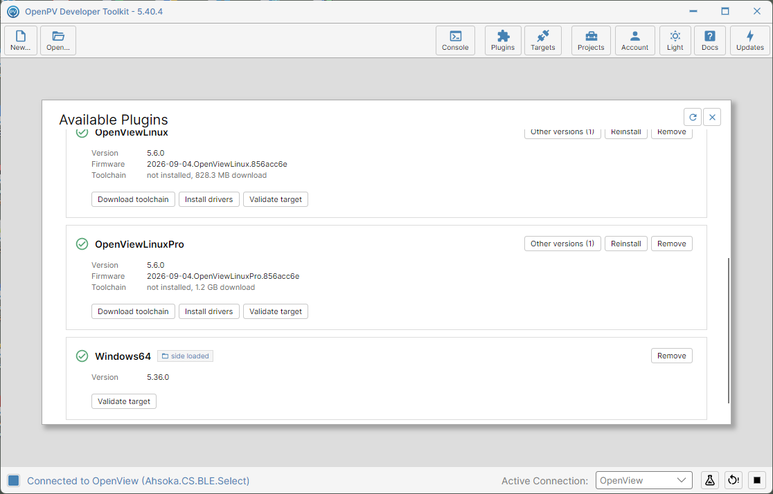Close the Available Plugins panel
This screenshot has width=773, height=494.
pos(712,117)
